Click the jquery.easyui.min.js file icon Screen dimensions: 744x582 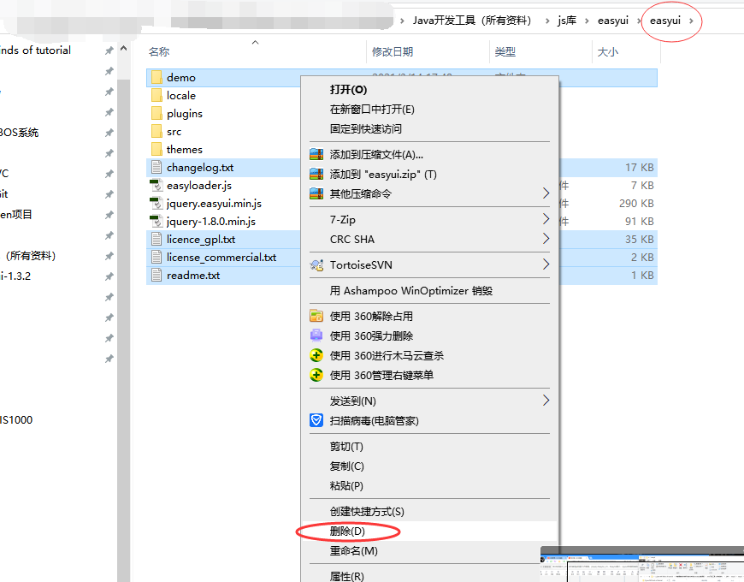[158, 203]
